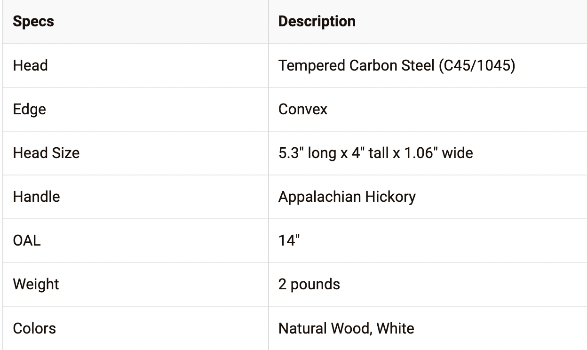Screen dimensions: 587x350
Task: Select the Head Size label
Action: [46, 153]
